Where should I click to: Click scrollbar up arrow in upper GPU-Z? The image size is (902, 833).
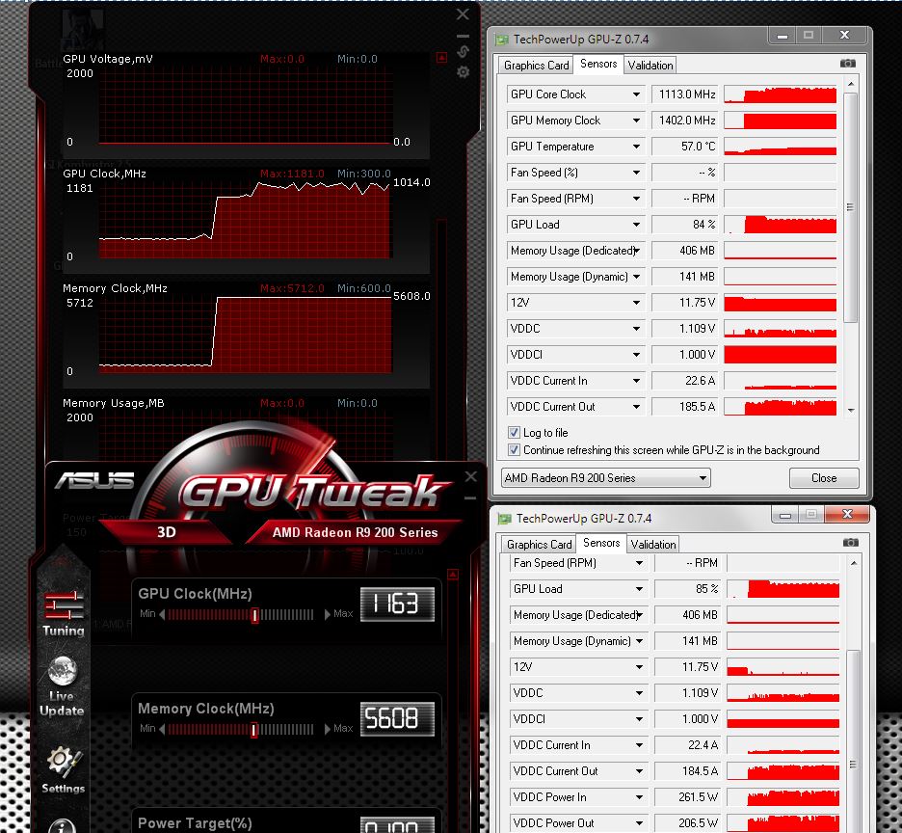click(851, 84)
